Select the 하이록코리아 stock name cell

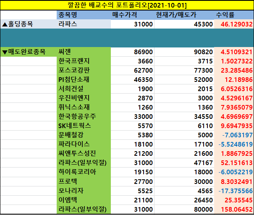tap(84, 172)
